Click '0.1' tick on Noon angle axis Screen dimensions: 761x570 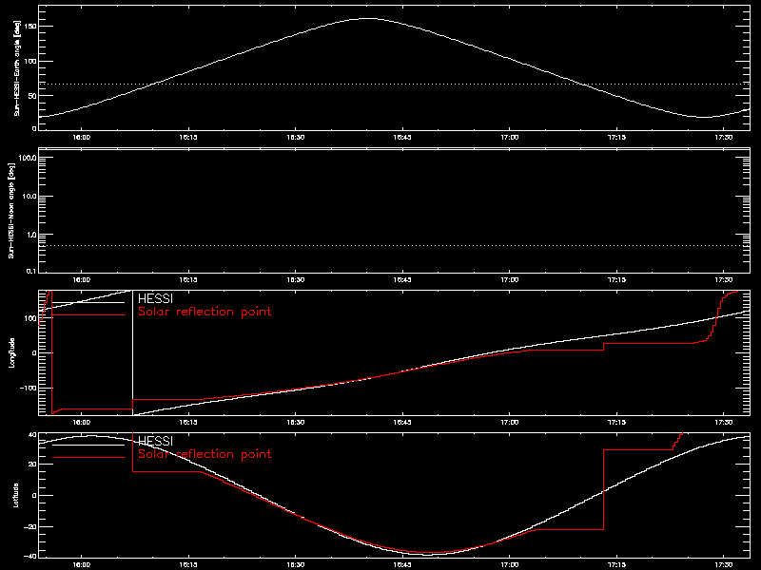pyautogui.click(x=30, y=271)
